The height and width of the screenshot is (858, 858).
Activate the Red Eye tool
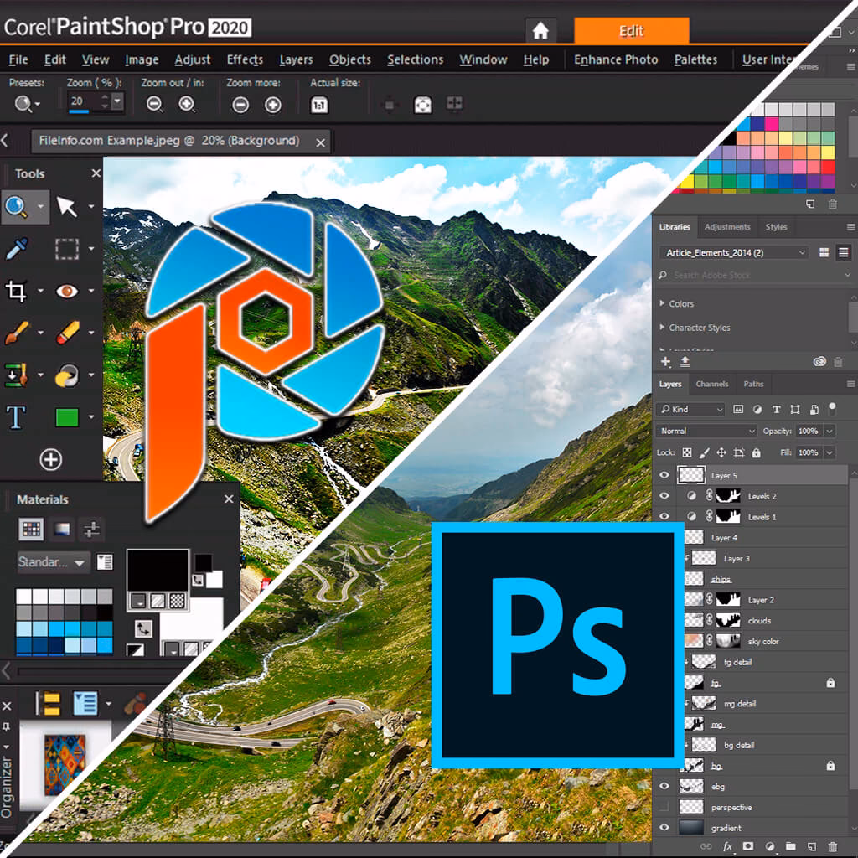point(67,291)
